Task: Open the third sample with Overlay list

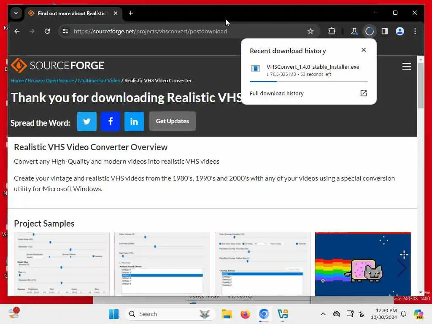Action: (262, 264)
